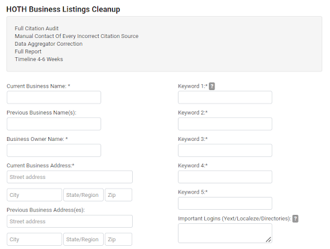The height and width of the screenshot is (249, 330).
Task: Click the Zip field under Current Business Address
Action: 119,195
